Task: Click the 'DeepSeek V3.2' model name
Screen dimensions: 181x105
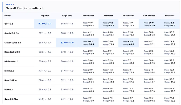Action: coord(12,52)
